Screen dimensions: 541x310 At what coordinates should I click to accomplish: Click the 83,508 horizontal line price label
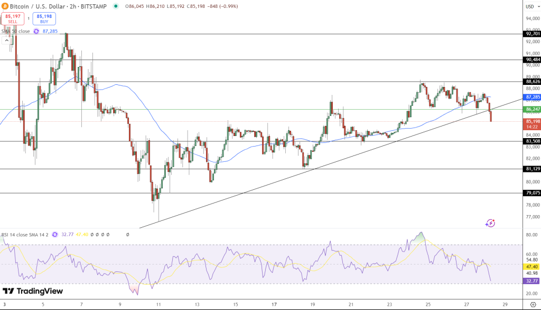533,141
